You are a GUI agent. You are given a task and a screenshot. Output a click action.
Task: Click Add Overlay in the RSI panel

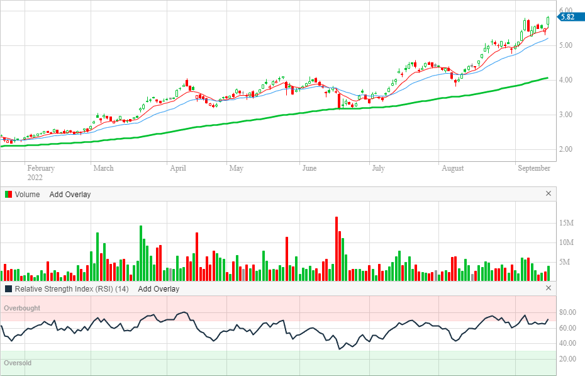click(159, 288)
